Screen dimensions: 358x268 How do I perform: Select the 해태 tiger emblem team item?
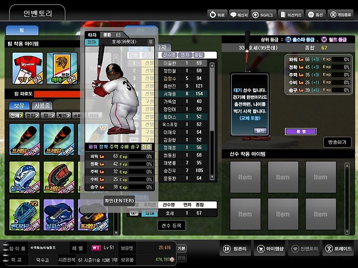coord(62,68)
